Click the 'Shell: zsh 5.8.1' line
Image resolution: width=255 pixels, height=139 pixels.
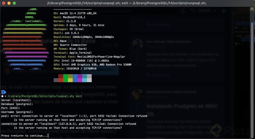pos(66,33)
